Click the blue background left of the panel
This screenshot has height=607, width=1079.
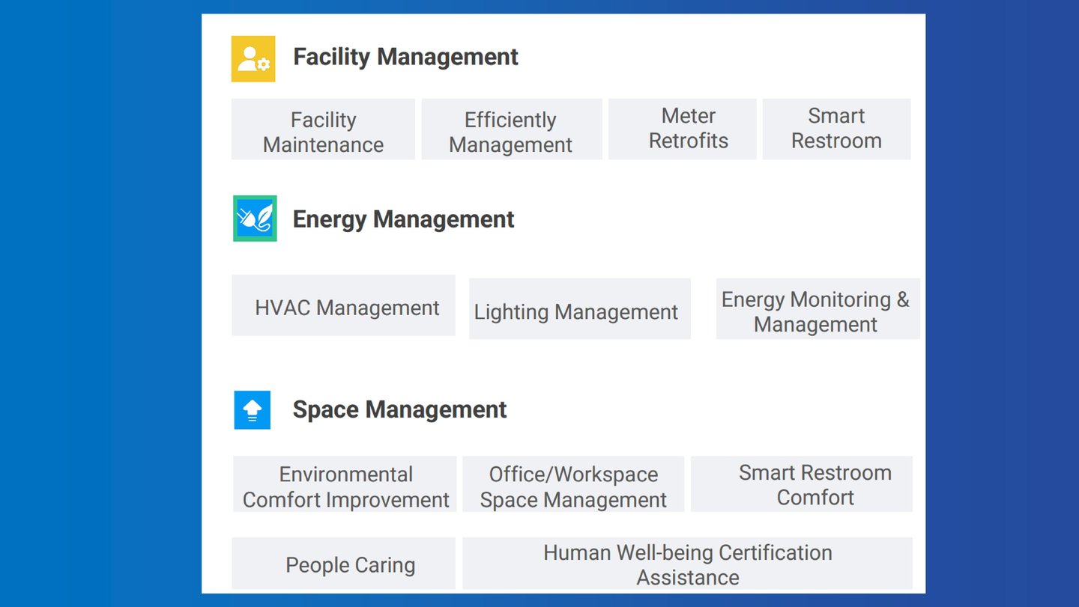[x=100, y=303]
